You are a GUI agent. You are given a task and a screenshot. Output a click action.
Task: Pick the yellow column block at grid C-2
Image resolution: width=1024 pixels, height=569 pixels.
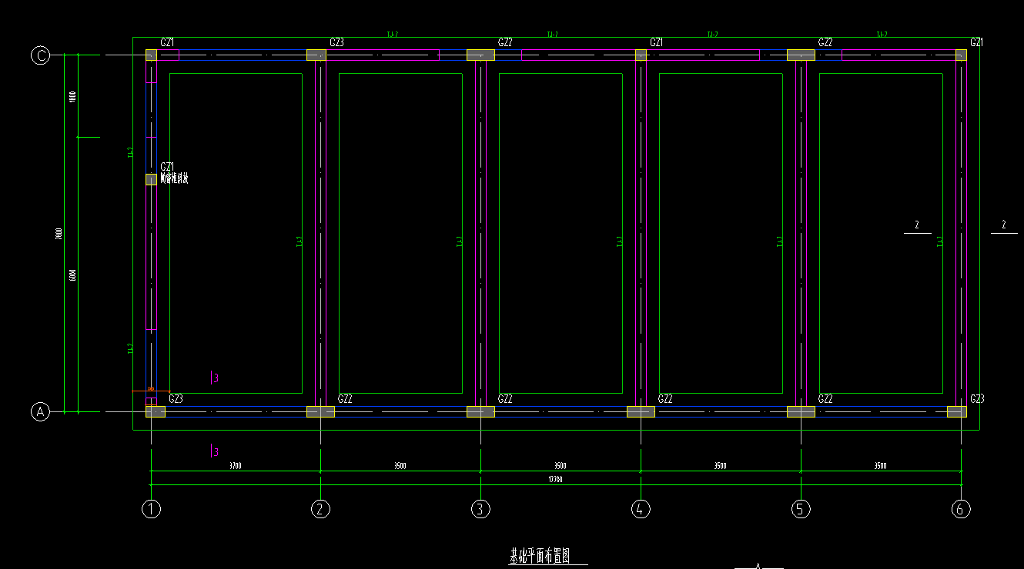tap(316, 55)
